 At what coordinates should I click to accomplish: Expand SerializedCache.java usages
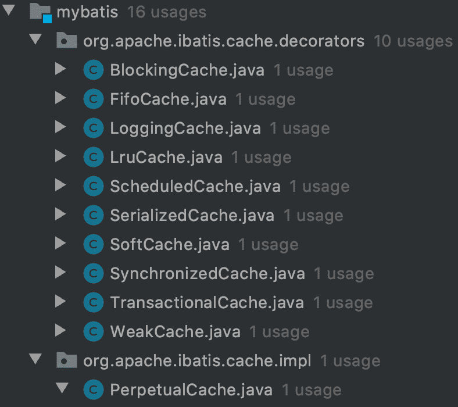[x=60, y=214]
